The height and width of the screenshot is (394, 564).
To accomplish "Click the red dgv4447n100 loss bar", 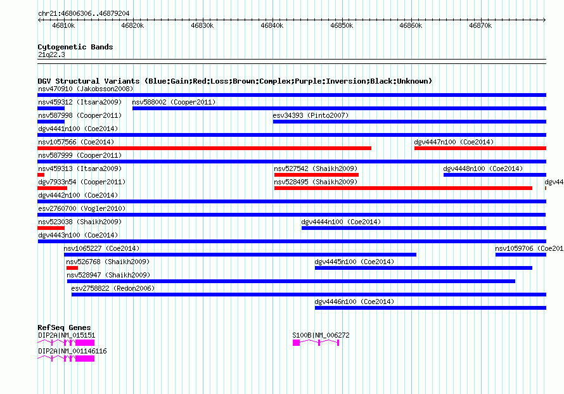I will tap(480, 148).
